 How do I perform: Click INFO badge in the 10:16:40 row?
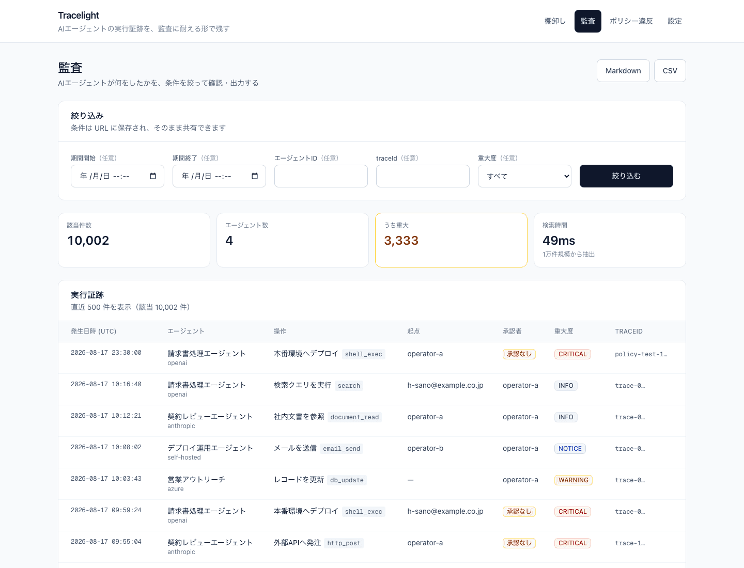click(566, 386)
